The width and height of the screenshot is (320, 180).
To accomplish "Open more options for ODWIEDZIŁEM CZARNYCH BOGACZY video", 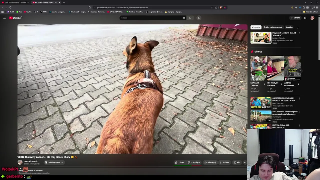I will tap(299, 98).
